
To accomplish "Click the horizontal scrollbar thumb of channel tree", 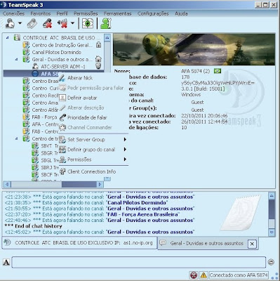I will [79, 185].
